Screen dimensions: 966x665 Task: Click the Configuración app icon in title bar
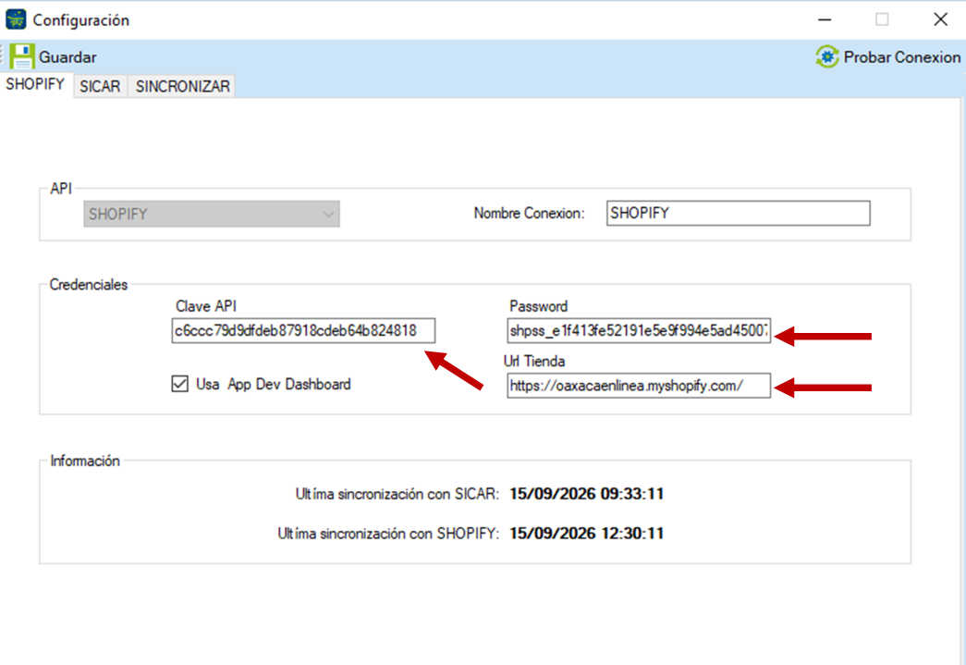pyautogui.click(x=16, y=19)
